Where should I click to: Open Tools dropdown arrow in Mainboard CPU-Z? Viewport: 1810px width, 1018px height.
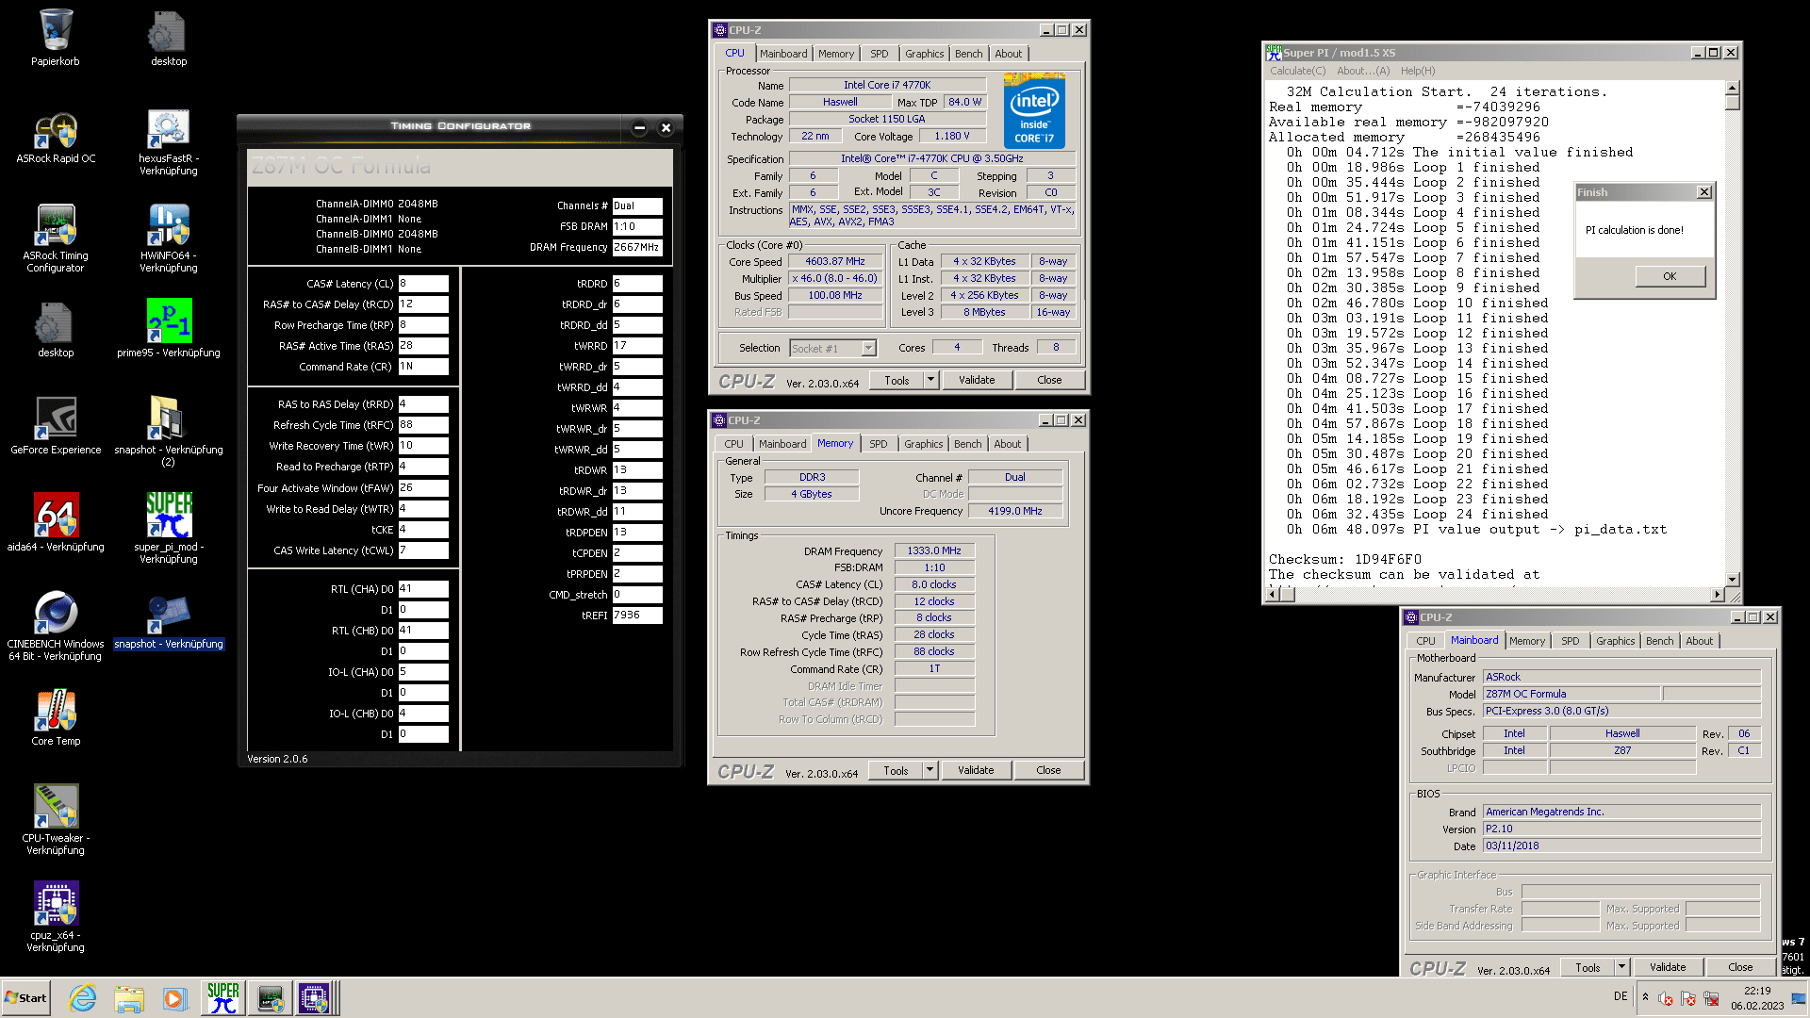(x=1621, y=967)
